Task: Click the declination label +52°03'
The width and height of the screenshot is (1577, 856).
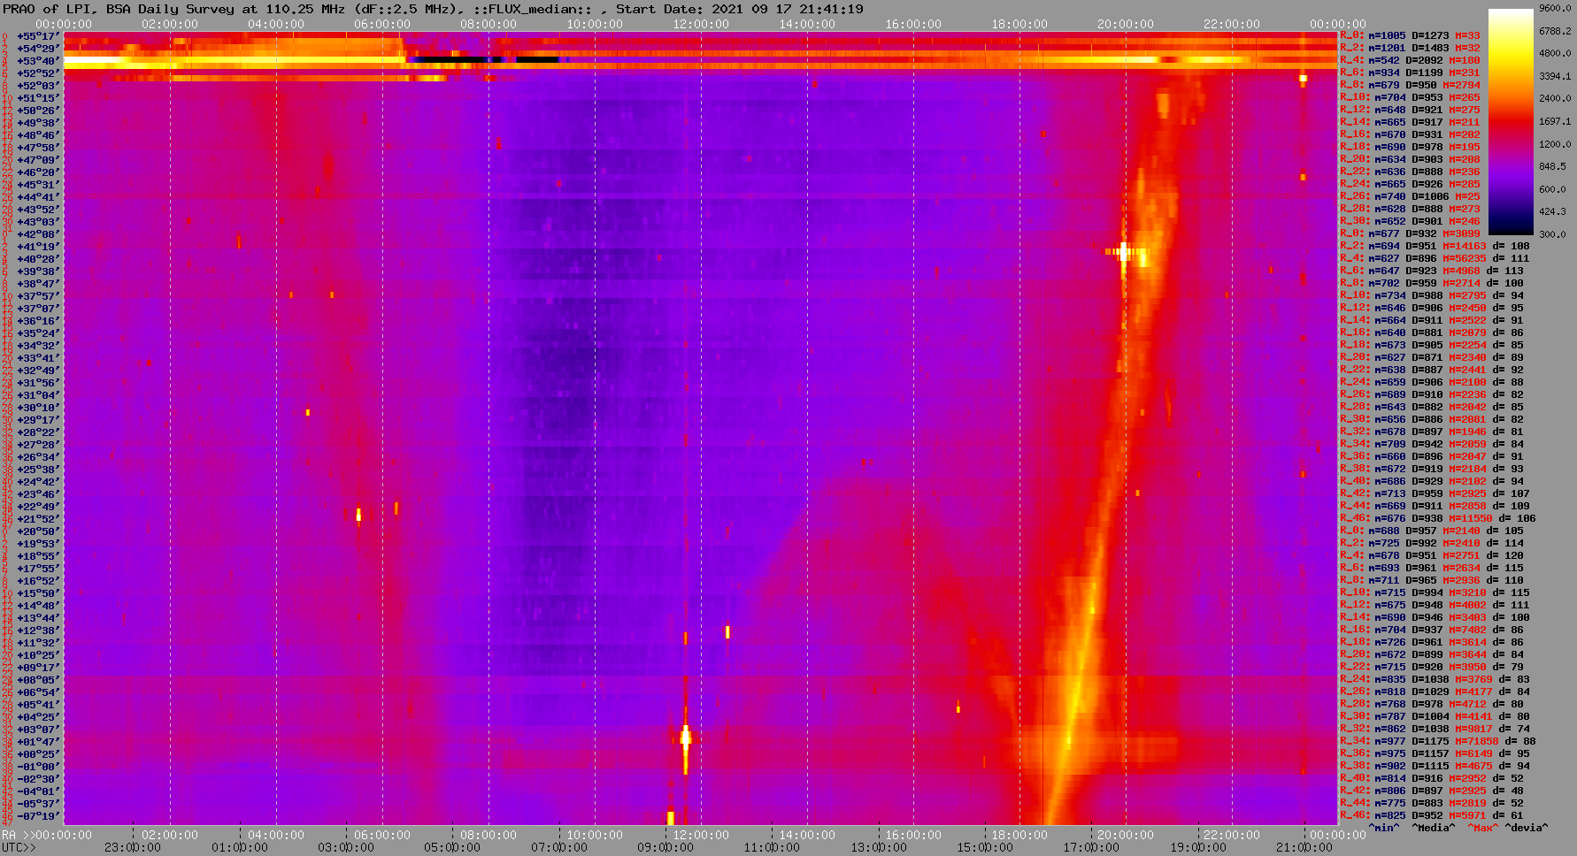Action: (38, 86)
